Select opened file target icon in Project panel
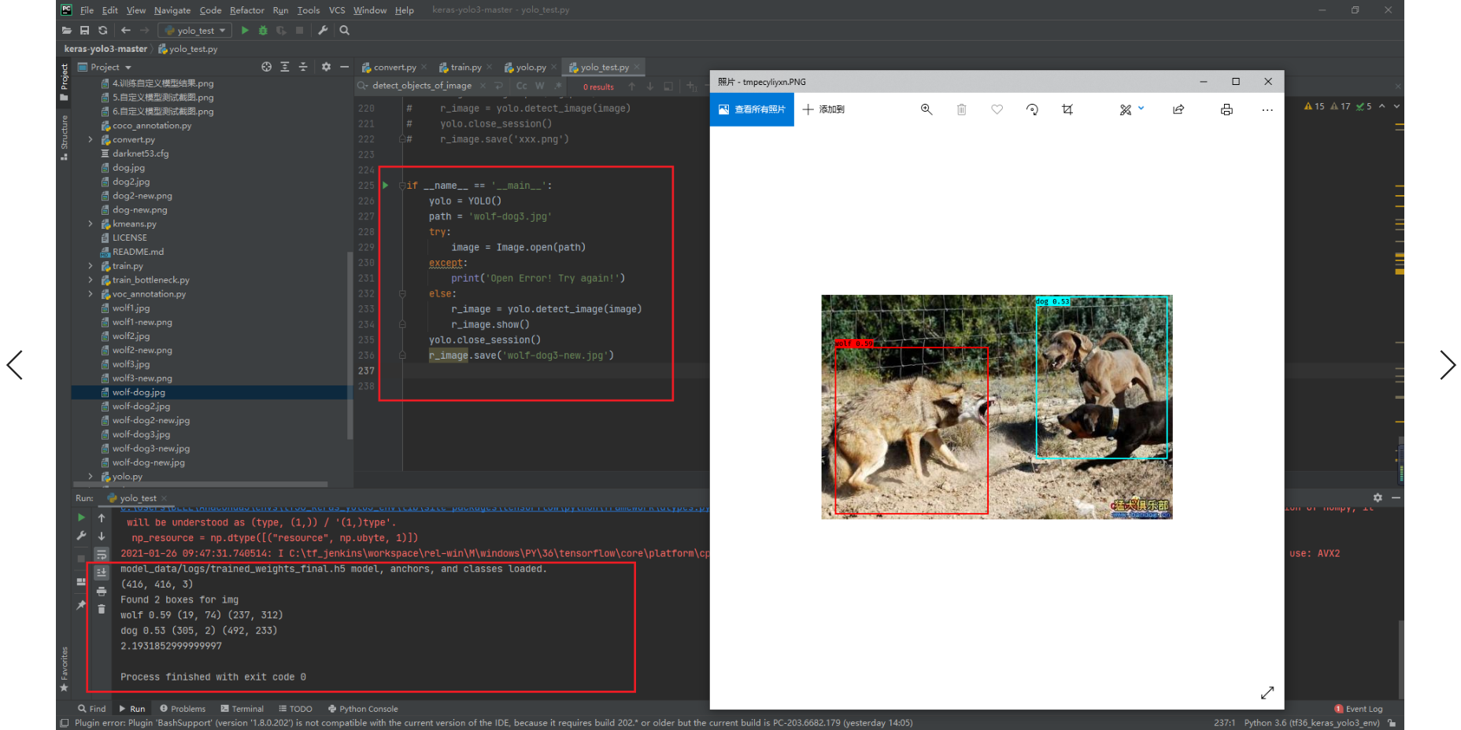The height and width of the screenshot is (730, 1461). pos(267,67)
